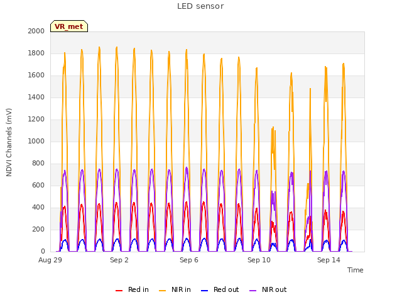Click the 200 y-axis tick label
This screenshot has height=302, width=402.
pos(38,229)
